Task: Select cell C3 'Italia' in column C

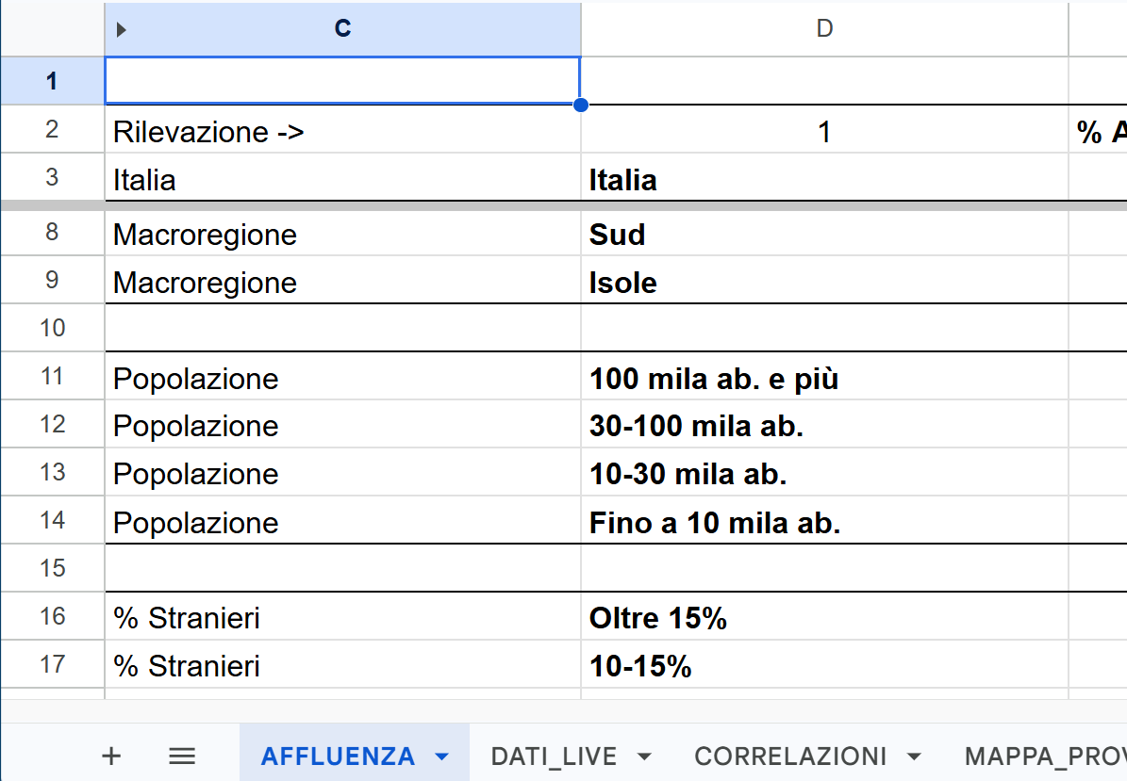Action: point(343,176)
